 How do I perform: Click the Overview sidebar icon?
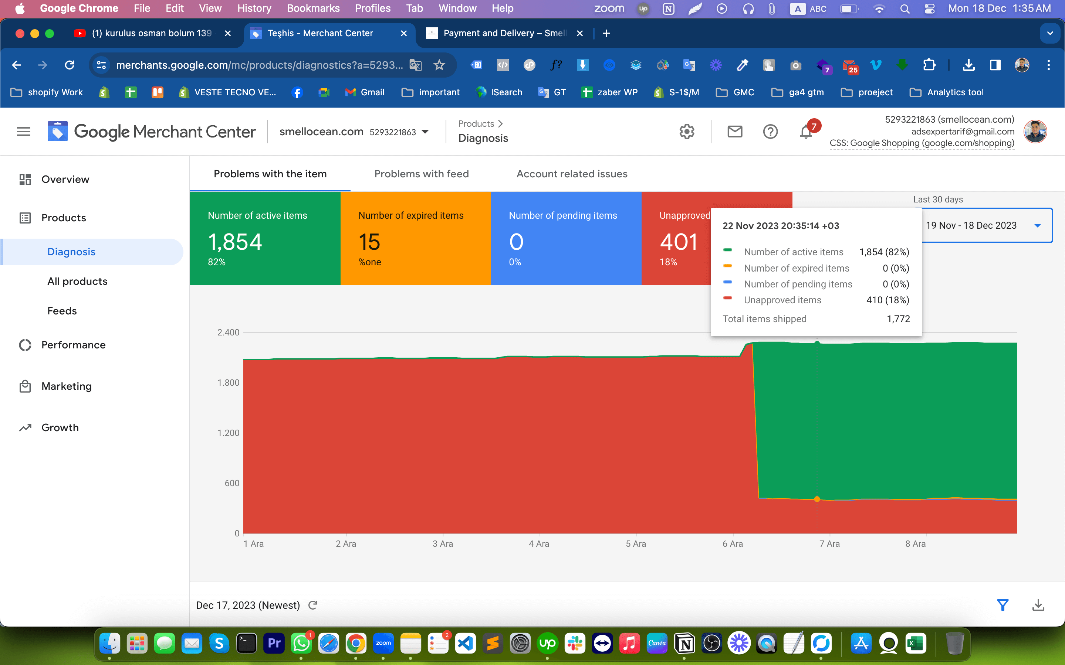pyautogui.click(x=24, y=178)
